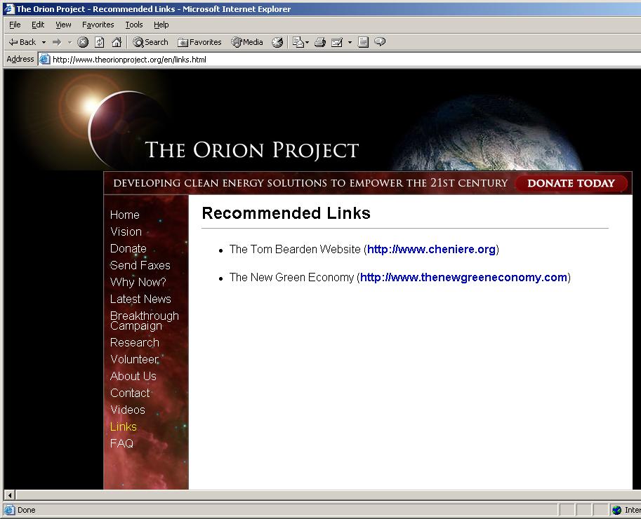Click the Messenger icon in toolbar
Screen dimensions: 641x519
tap(380, 42)
